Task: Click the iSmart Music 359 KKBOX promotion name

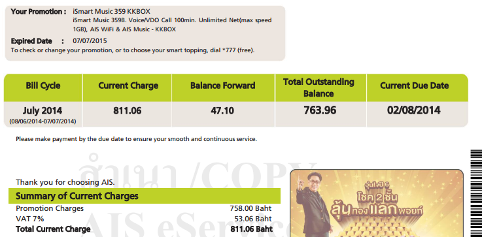Action: [112, 12]
